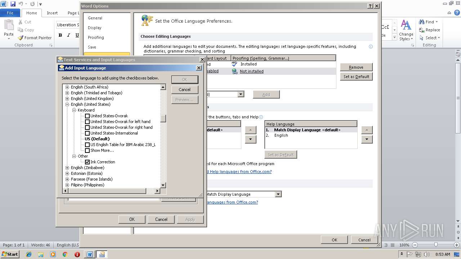Click help icon next to 'tabs and Help'

coord(261,117)
